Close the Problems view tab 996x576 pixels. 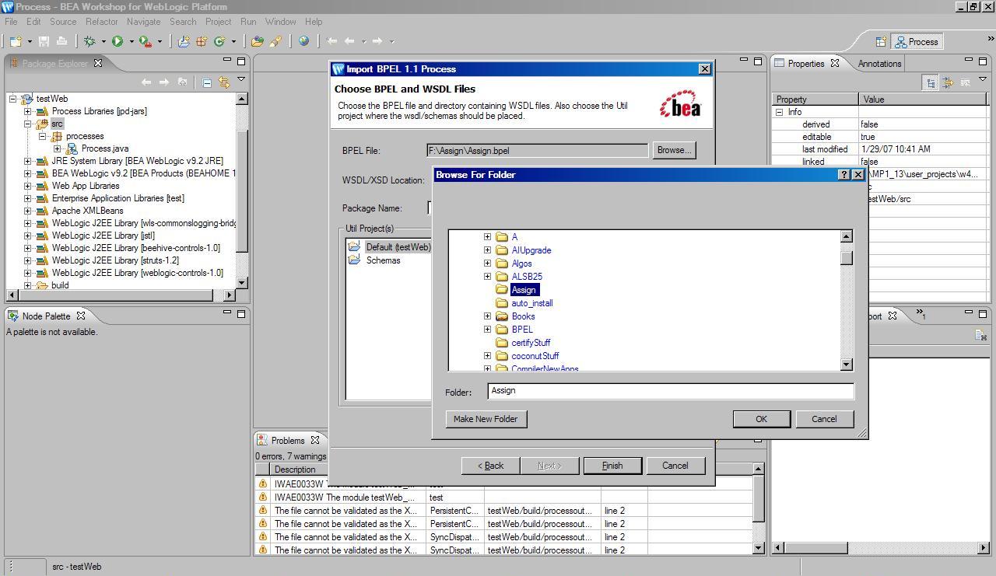[x=314, y=440]
